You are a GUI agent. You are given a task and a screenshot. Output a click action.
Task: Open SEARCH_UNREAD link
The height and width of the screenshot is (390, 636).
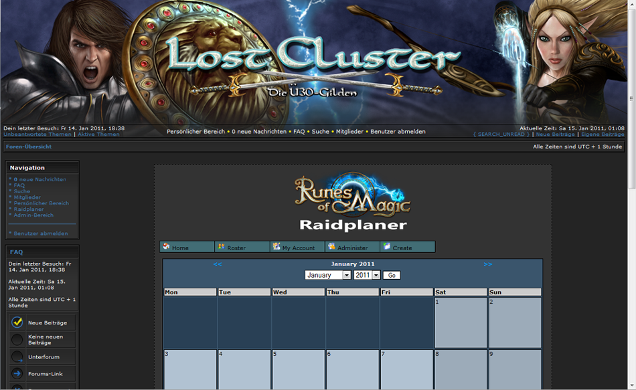(x=501, y=134)
